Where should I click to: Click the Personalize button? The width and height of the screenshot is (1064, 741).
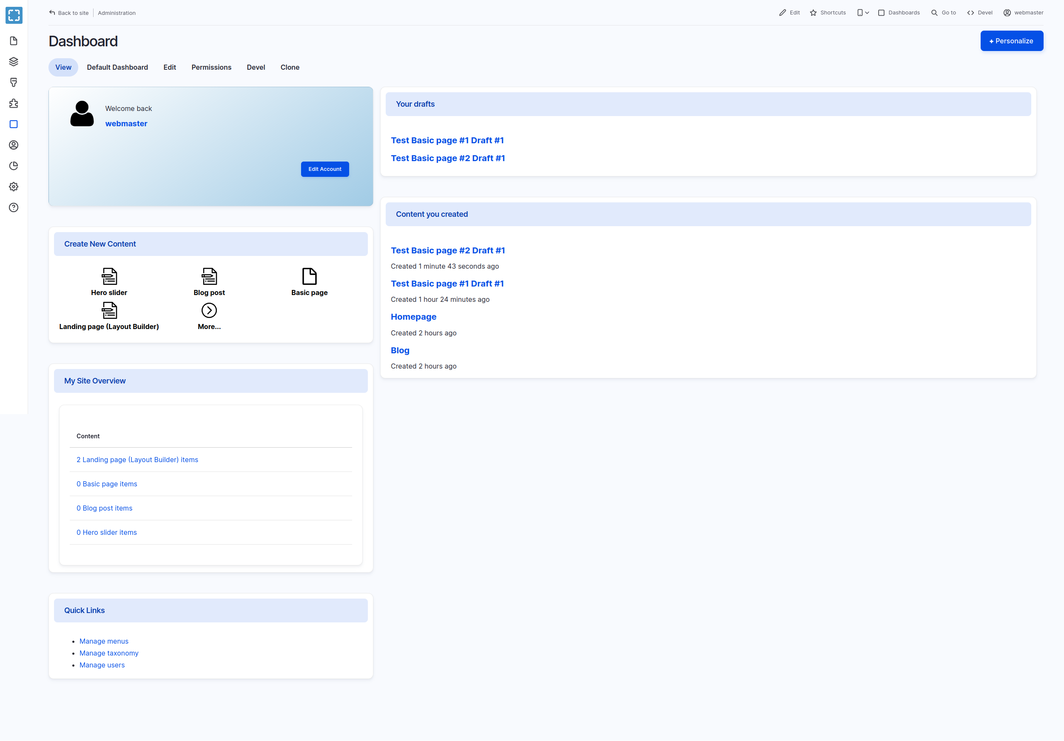coord(1011,41)
